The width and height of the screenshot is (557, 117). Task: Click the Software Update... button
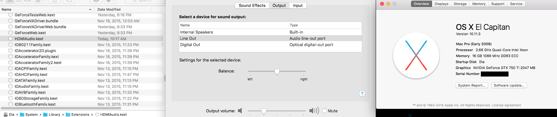tap(509, 85)
